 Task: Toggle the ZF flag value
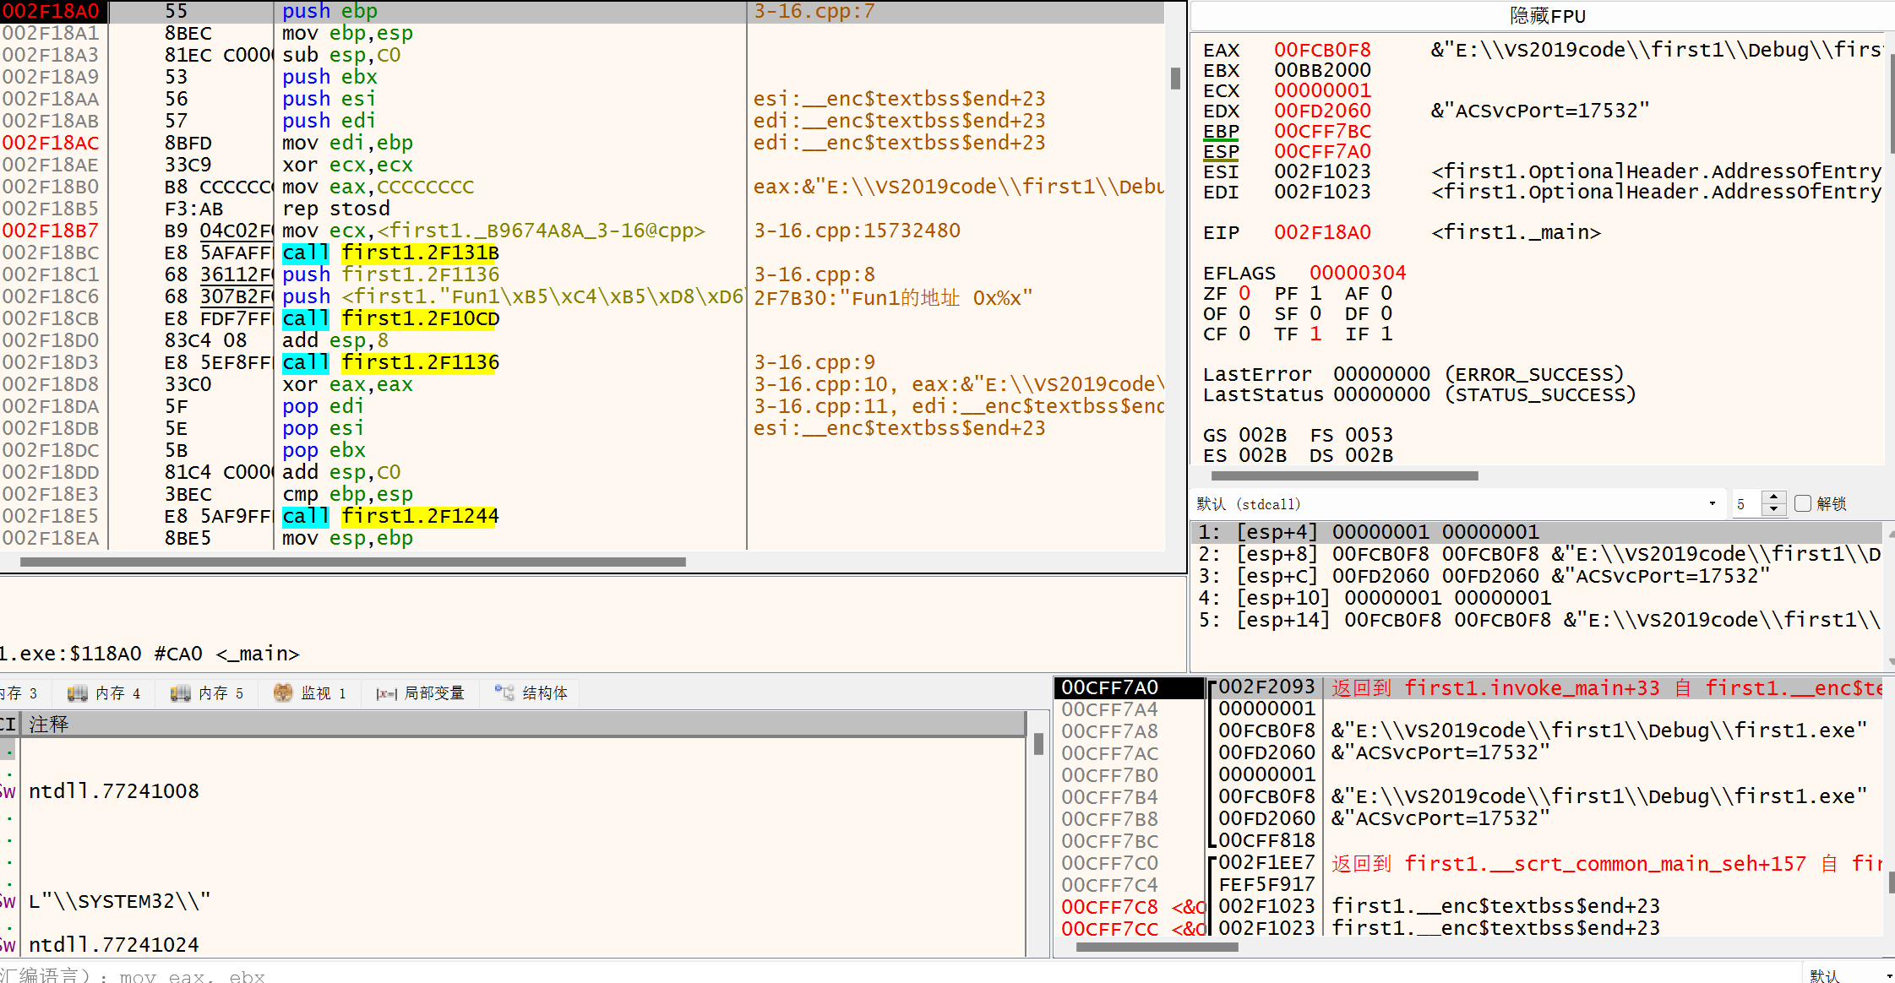(x=1244, y=293)
